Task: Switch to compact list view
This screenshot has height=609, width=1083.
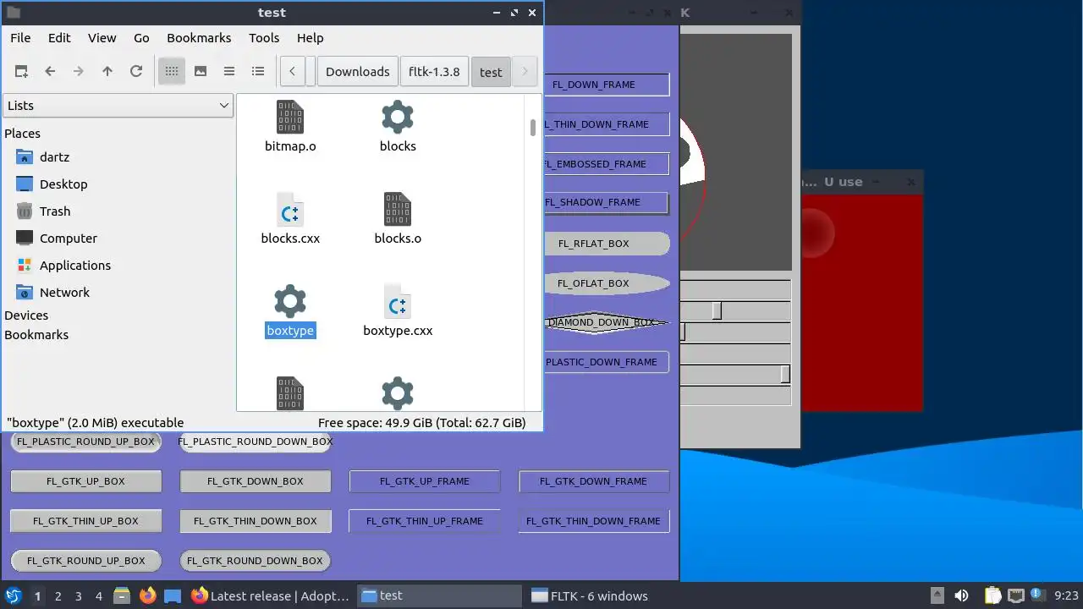Action: (229, 72)
